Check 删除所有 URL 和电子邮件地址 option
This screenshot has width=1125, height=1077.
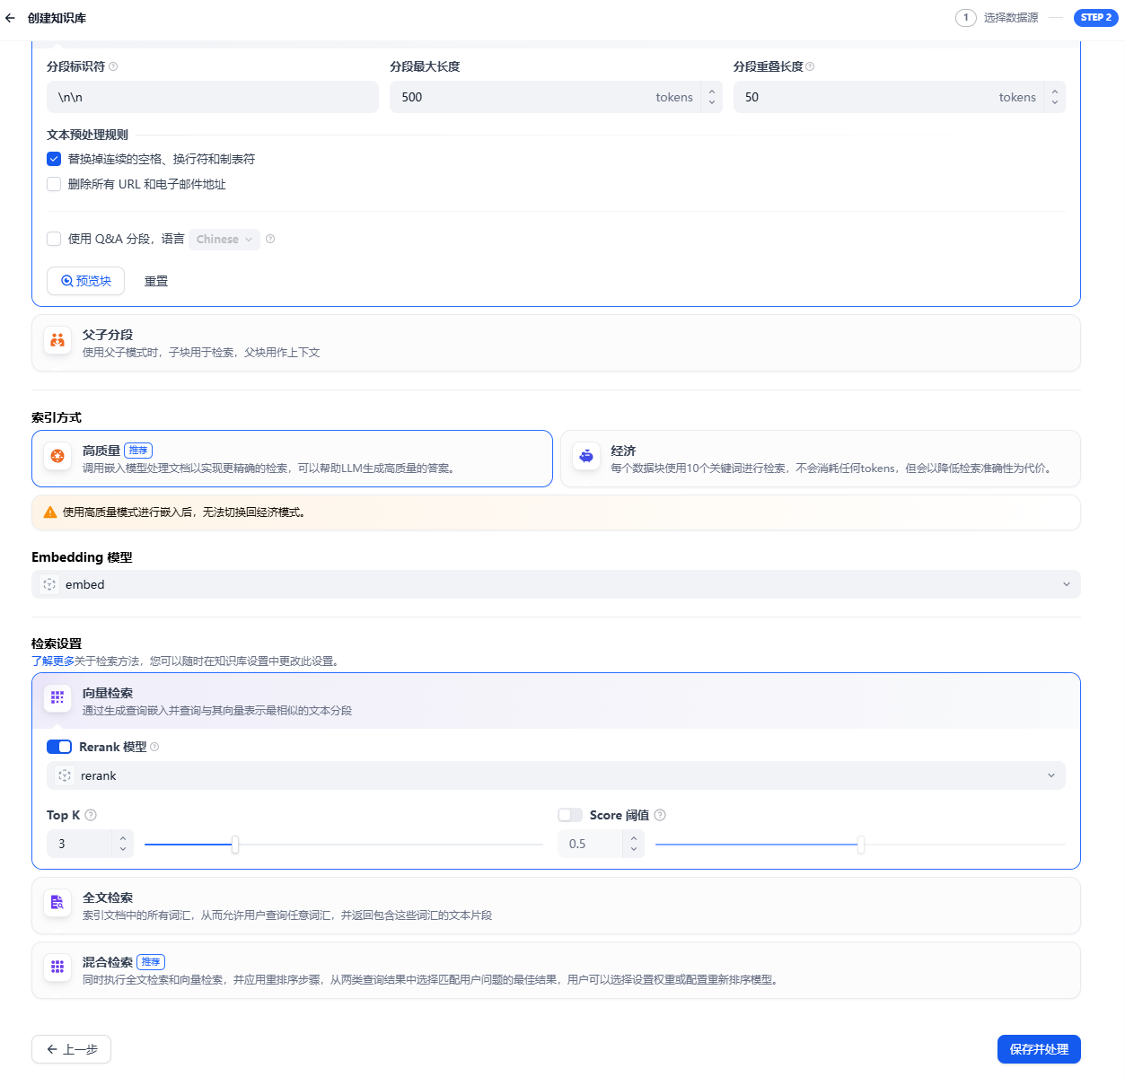point(54,184)
